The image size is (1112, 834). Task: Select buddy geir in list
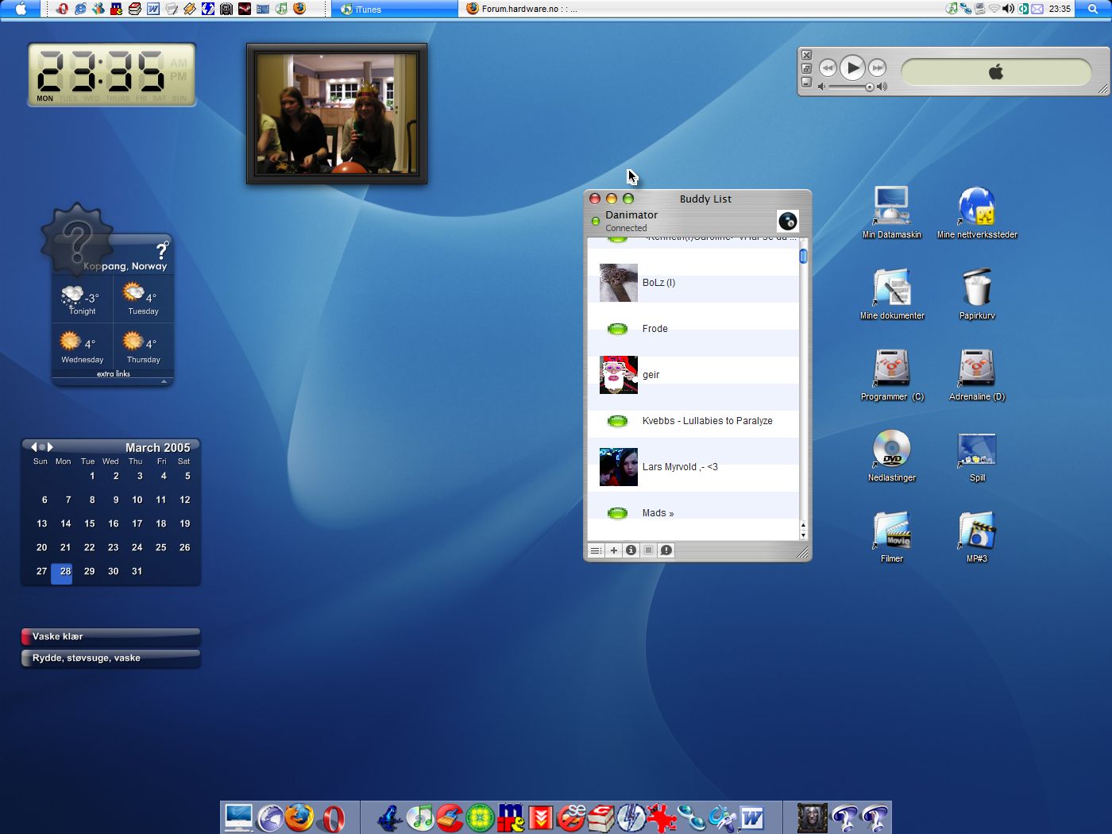point(693,375)
